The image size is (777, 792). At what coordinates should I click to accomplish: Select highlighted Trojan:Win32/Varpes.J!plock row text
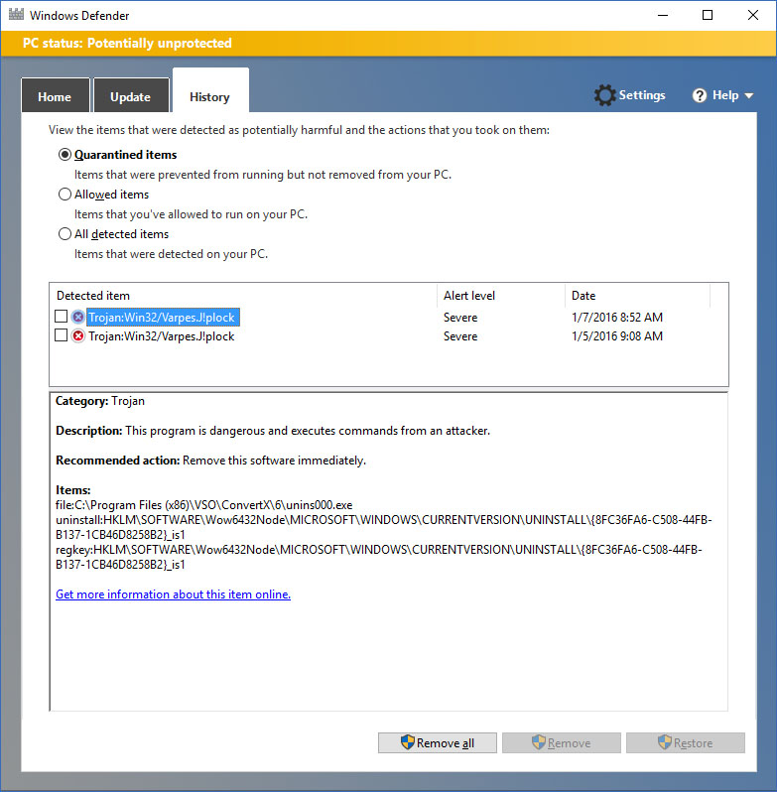coord(162,318)
